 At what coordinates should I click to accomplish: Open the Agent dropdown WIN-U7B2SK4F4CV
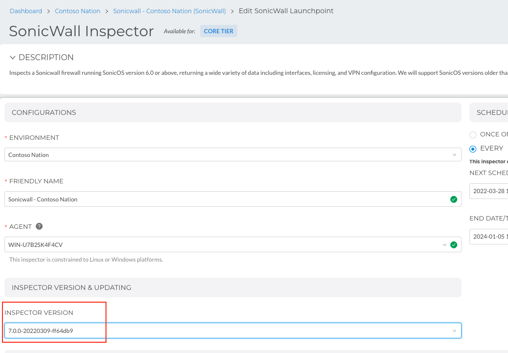click(233, 244)
